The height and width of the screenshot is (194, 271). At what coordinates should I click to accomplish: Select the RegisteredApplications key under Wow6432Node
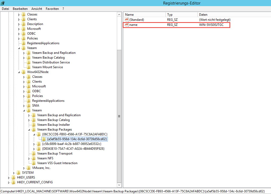tap(48, 101)
